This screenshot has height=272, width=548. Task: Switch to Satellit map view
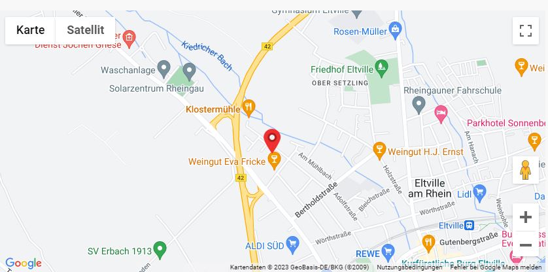(x=85, y=30)
